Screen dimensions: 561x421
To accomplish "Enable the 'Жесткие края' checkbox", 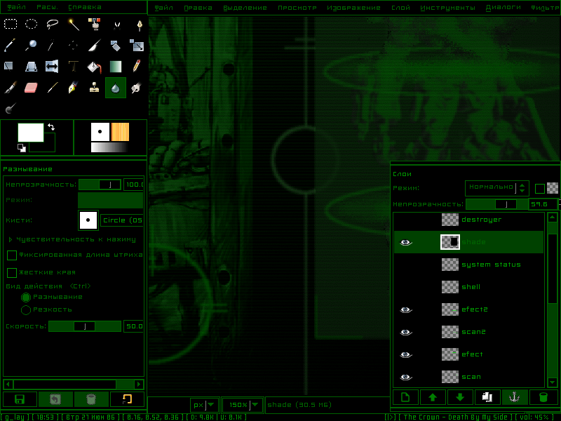I will coord(12,272).
